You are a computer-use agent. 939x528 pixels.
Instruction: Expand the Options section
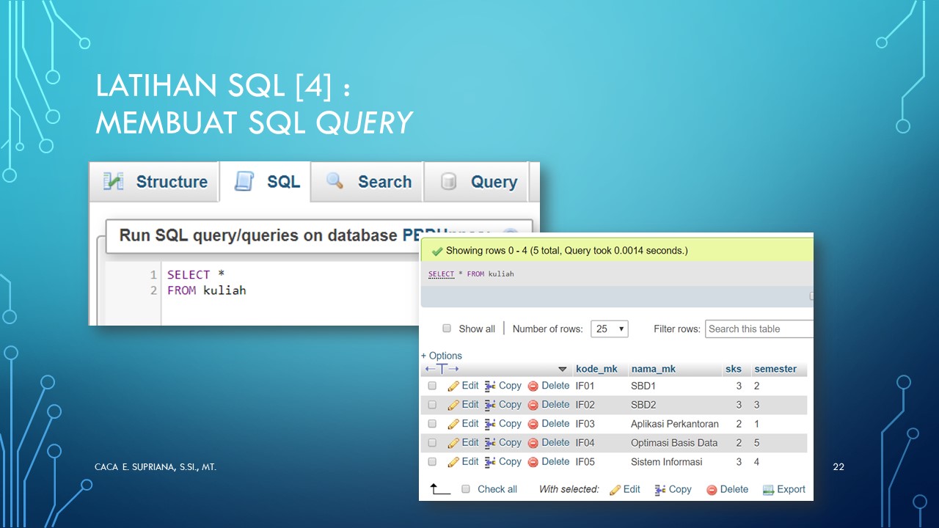[441, 355]
